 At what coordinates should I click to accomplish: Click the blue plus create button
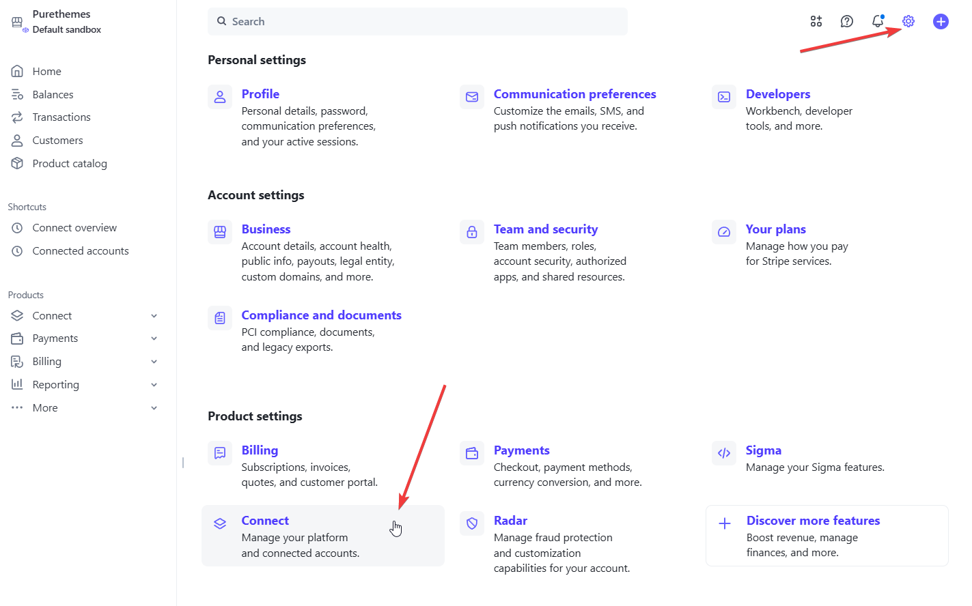coord(941,21)
